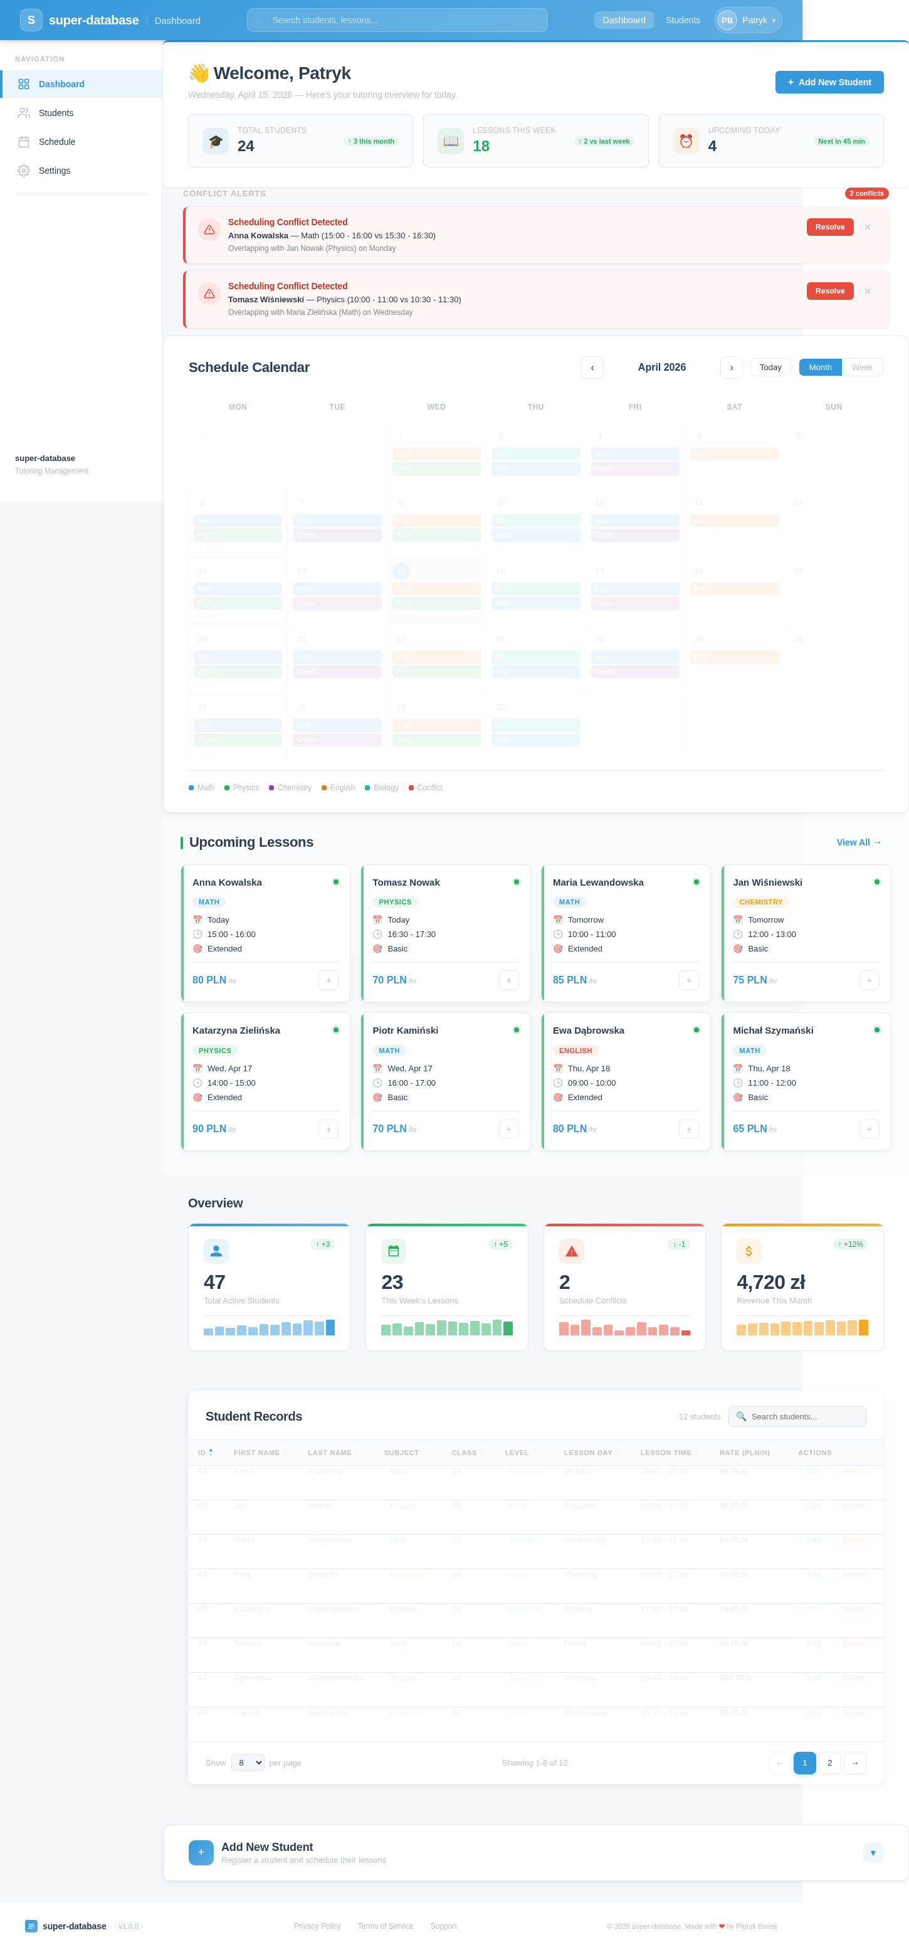Click the super-database S logo icon

pyautogui.click(x=31, y=19)
